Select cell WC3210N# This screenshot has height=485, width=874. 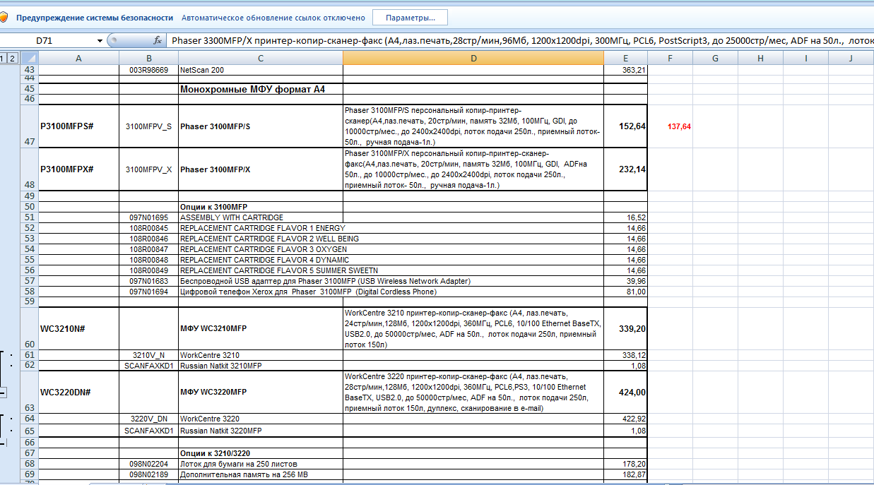[x=78, y=328]
